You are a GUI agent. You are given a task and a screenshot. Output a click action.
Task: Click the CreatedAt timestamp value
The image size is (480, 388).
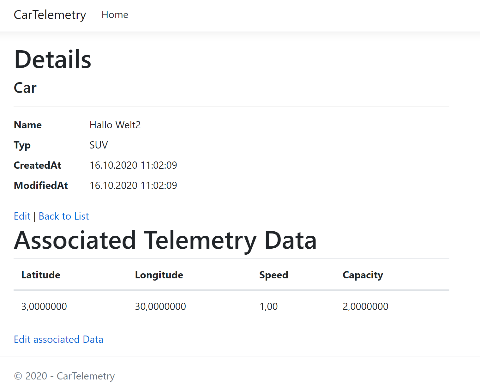pyautogui.click(x=133, y=165)
